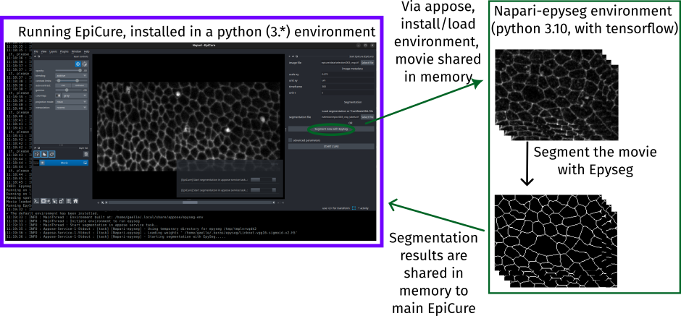The height and width of the screenshot is (316, 681).
Task: Toggle the advanced parameters checkbox
Action: [291, 140]
